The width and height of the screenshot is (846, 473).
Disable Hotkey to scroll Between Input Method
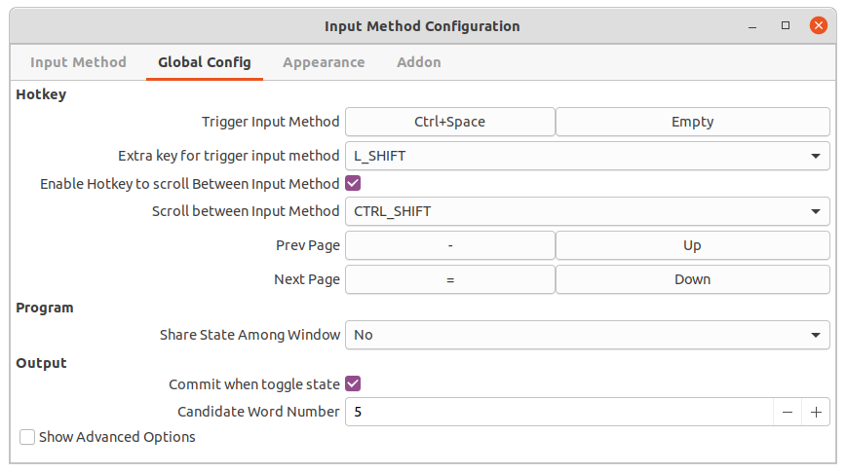click(x=353, y=183)
